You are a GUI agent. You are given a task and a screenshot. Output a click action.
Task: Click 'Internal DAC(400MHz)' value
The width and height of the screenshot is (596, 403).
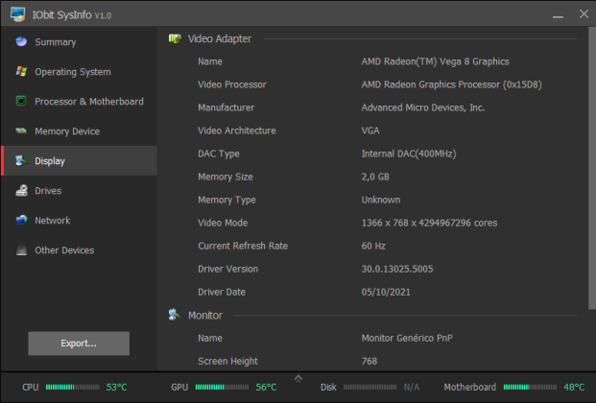tap(409, 154)
